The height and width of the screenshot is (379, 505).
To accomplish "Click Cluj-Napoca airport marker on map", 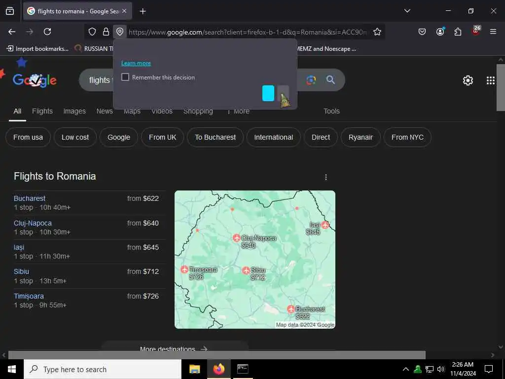I will pyautogui.click(x=236, y=238).
